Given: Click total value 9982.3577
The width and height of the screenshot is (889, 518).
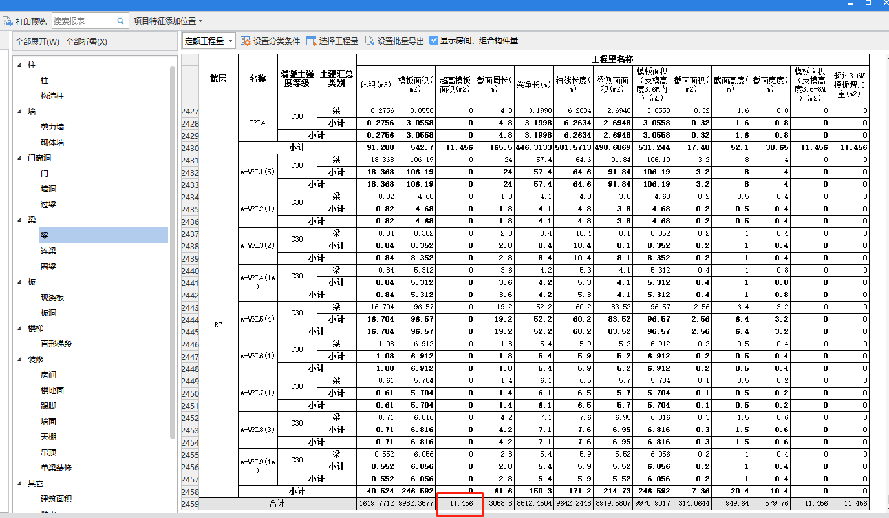Looking at the screenshot, I should point(416,503).
